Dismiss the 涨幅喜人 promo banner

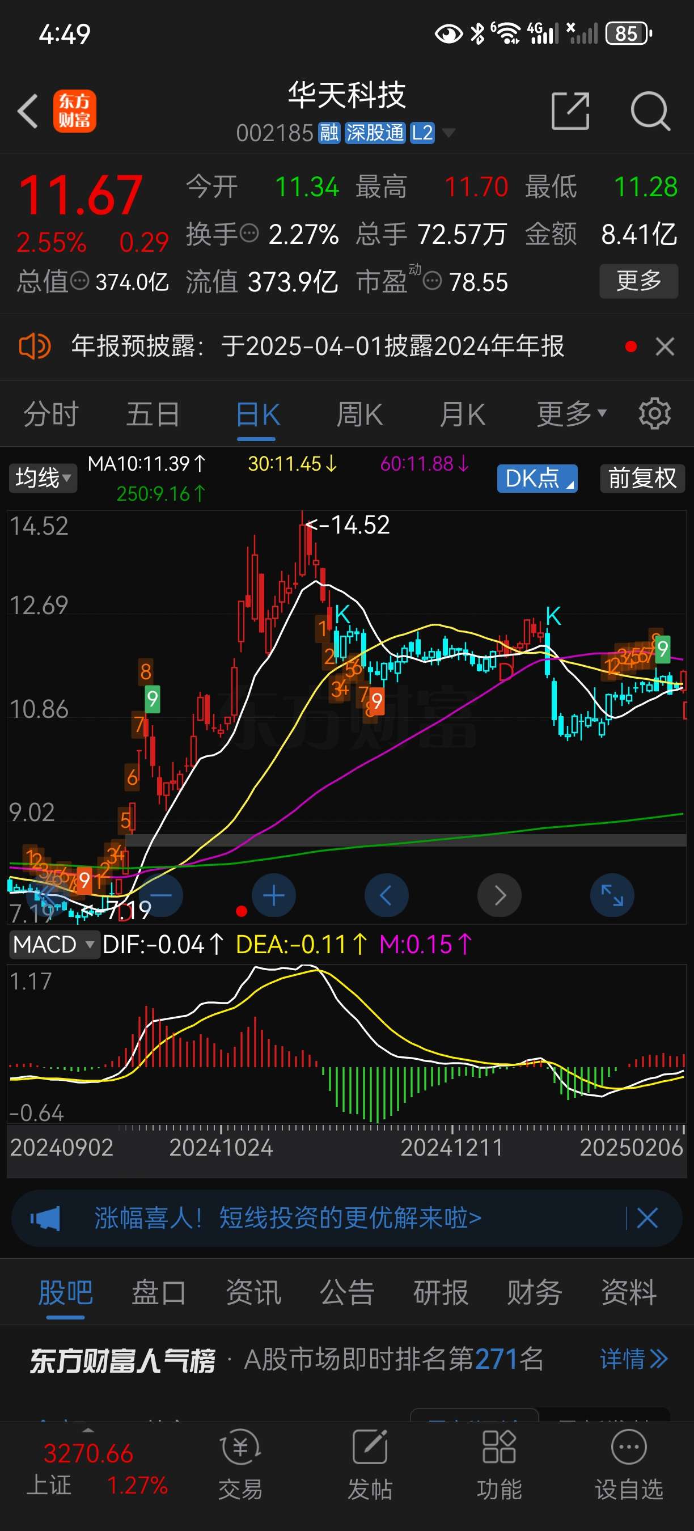click(x=647, y=1218)
